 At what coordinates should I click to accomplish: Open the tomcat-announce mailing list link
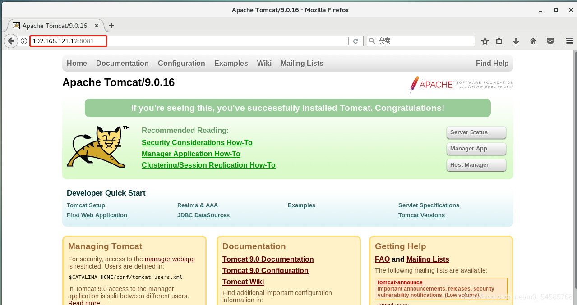(400, 282)
